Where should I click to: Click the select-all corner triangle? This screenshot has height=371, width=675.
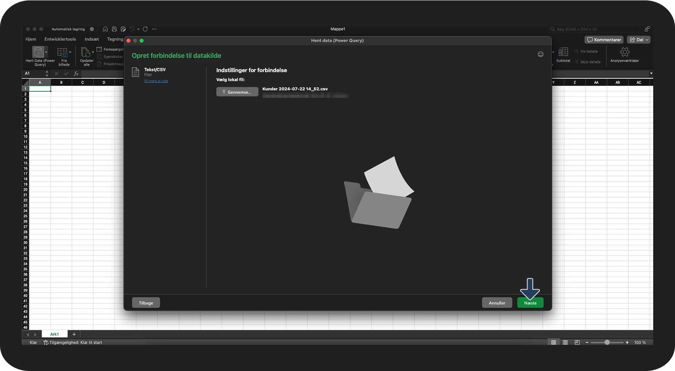pos(26,83)
